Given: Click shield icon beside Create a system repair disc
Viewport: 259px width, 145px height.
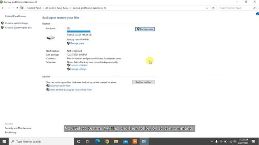Looking at the screenshot, I should tap(2, 28).
